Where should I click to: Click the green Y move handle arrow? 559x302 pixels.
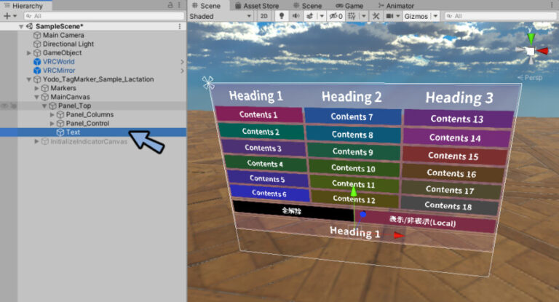(x=354, y=191)
